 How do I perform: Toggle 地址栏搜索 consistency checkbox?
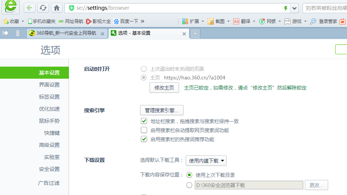[144, 121]
